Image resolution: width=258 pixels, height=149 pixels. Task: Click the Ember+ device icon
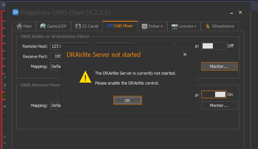click(145, 26)
